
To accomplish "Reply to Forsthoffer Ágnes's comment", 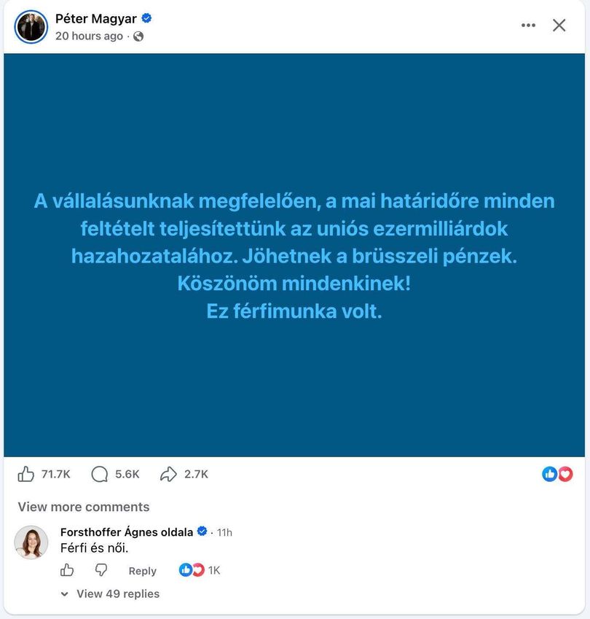I will click(142, 571).
